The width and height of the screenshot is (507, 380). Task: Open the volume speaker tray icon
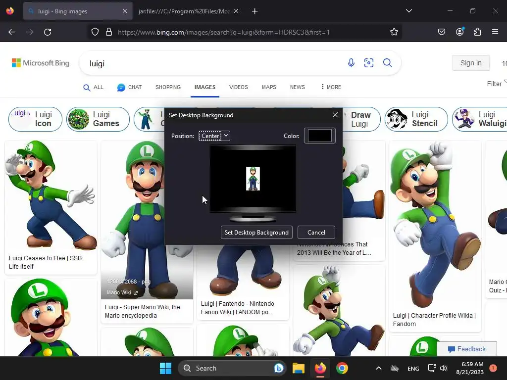point(444,368)
